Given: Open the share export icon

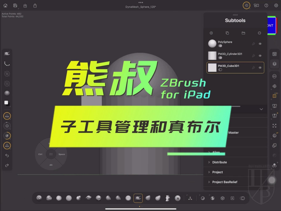Looking at the screenshot, I should coord(35,5).
